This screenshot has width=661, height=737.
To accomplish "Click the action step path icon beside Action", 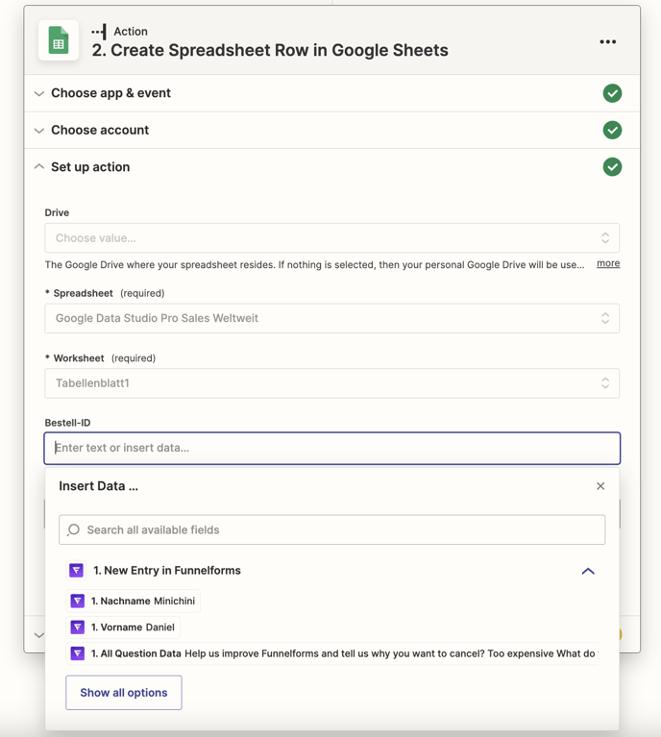I will (x=99, y=32).
